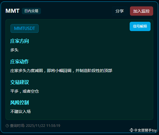The image size is (159, 135).
Task: Click the 2025/11/22 date in footer
Action: coord(35,126)
